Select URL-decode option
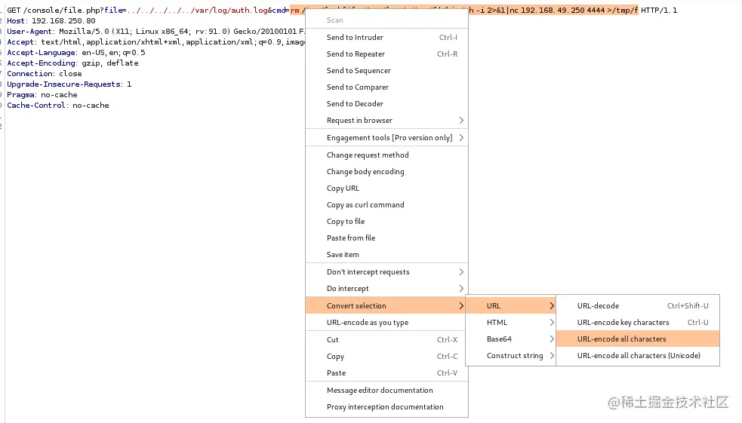 coord(638,306)
